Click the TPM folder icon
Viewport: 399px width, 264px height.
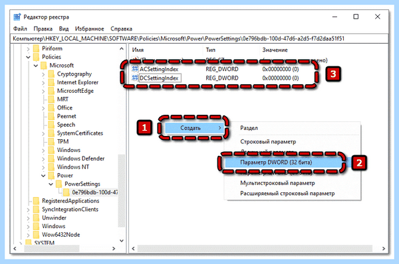click(x=51, y=141)
